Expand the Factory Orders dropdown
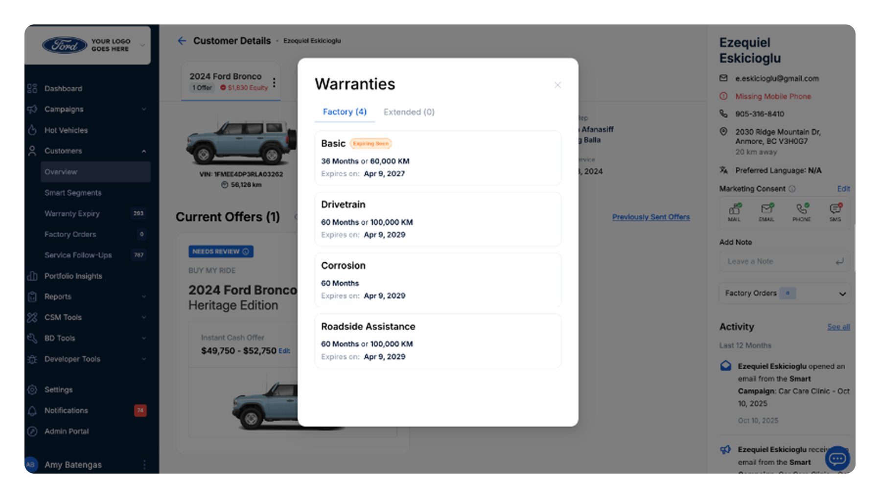Image resolution: width=881 pixels, height=500 pixels. pyautogui.click(x=842, y=294)
